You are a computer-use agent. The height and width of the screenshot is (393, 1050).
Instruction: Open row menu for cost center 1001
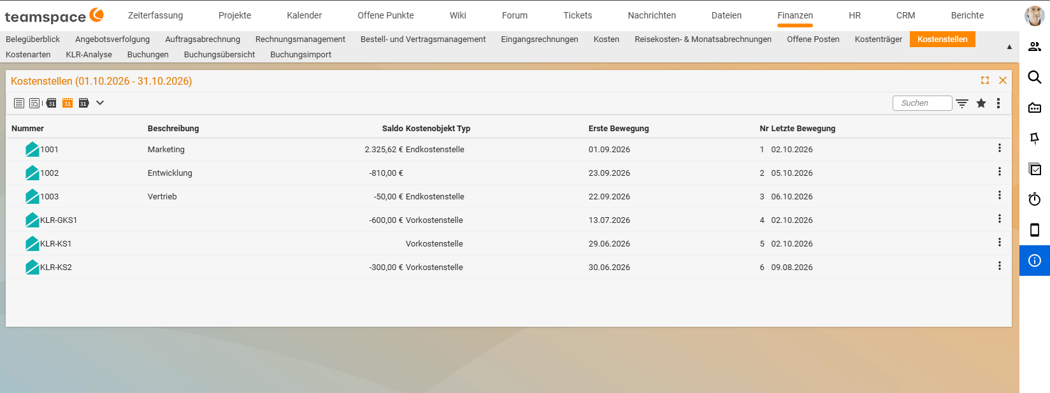(1000, 148)
